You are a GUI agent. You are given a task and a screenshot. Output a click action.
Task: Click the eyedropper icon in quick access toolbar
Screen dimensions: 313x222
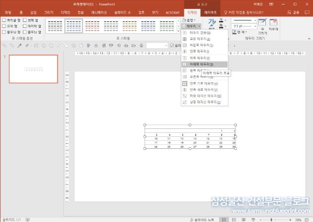(x=19, y=46)
